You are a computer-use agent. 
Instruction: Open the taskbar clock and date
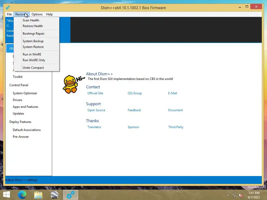(254, 195)
